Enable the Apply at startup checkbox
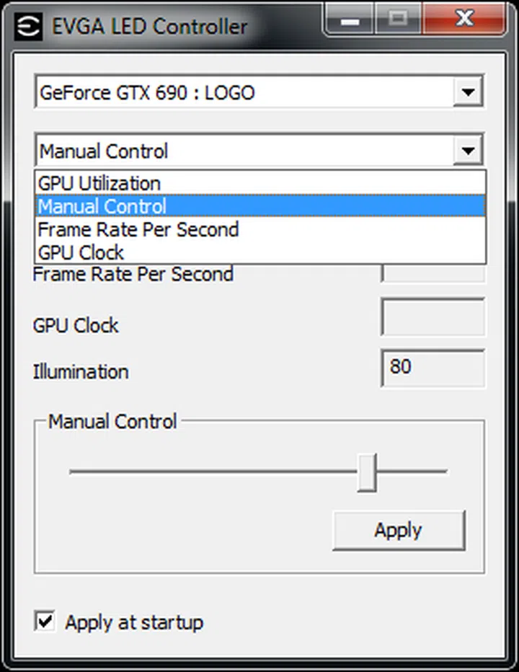 (44, 621)
